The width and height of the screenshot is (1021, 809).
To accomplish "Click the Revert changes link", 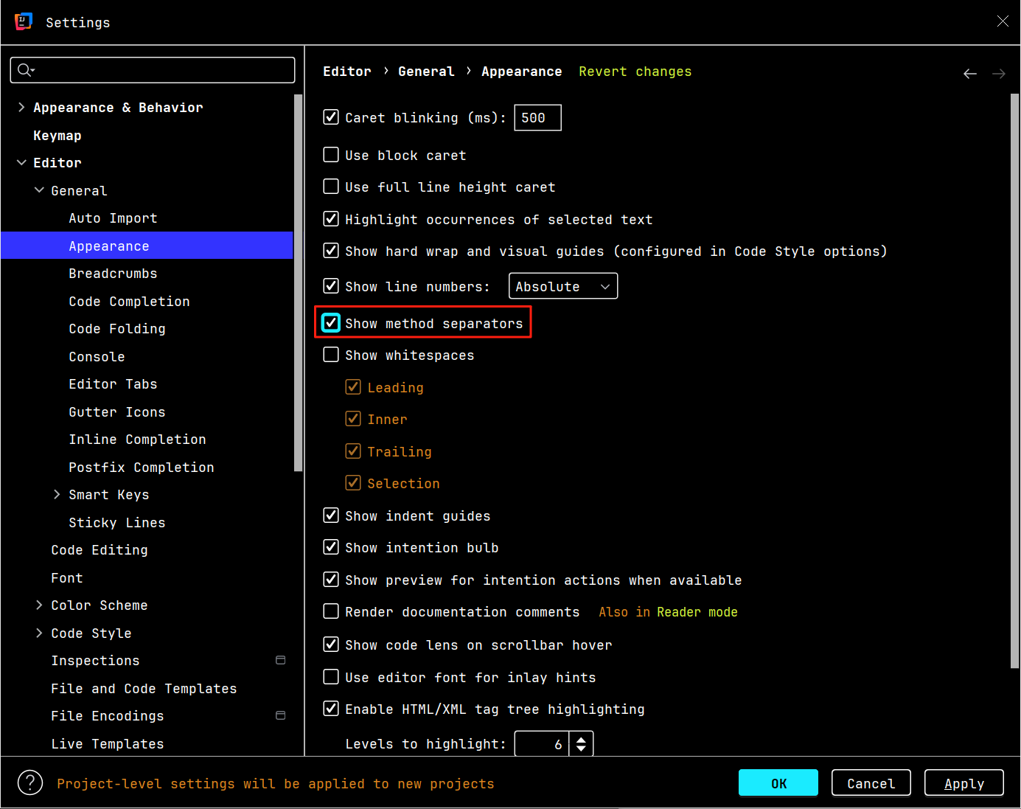I will pos(635,72).
